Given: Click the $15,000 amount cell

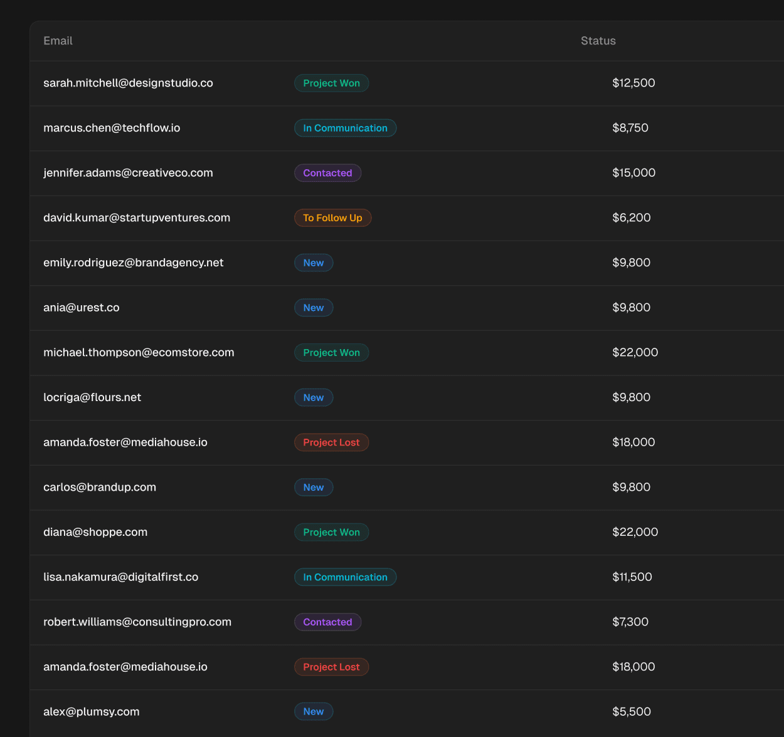Looking at the screenshot, I should click(633, 173).
